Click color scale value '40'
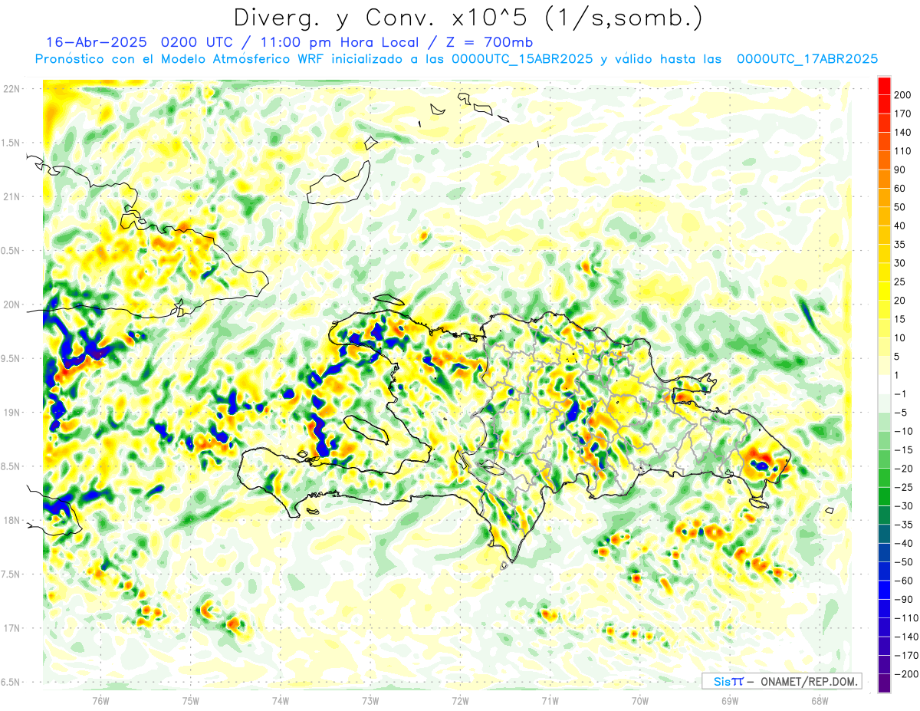This screenshot has height=711, width=920. [900, 225]
